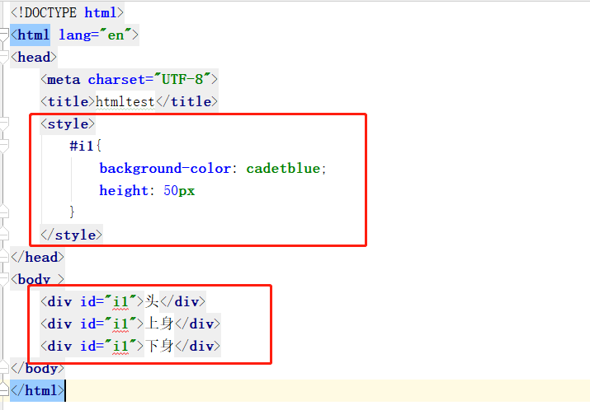Place cursor on highlighted opening html tag
The width and height of the screenshot is (590, 410).
pyautogui.click(x=30, y=35)
